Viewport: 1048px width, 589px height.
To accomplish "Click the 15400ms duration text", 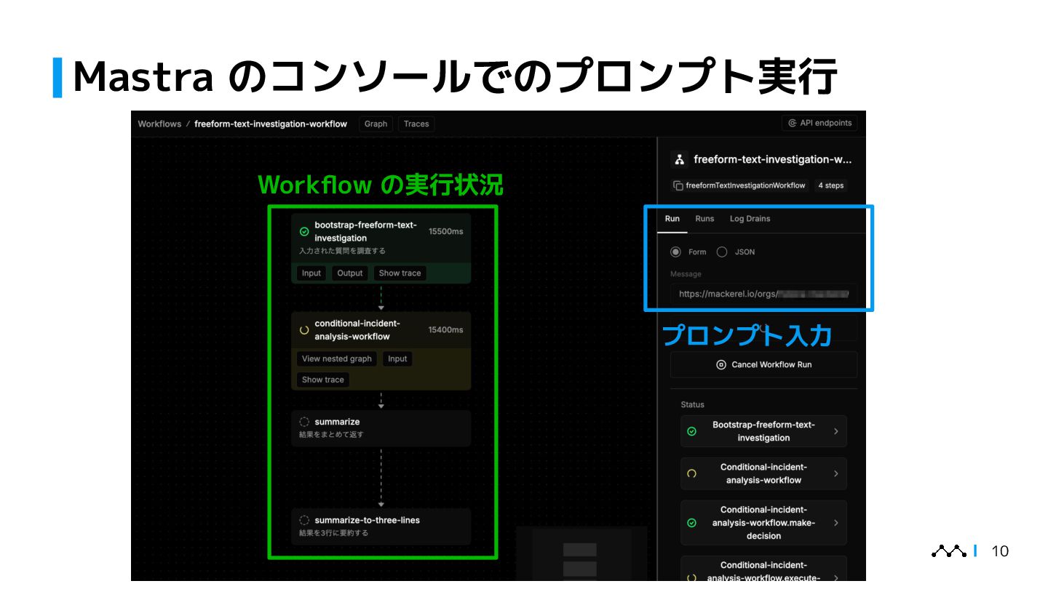I will tap(446, 330).
